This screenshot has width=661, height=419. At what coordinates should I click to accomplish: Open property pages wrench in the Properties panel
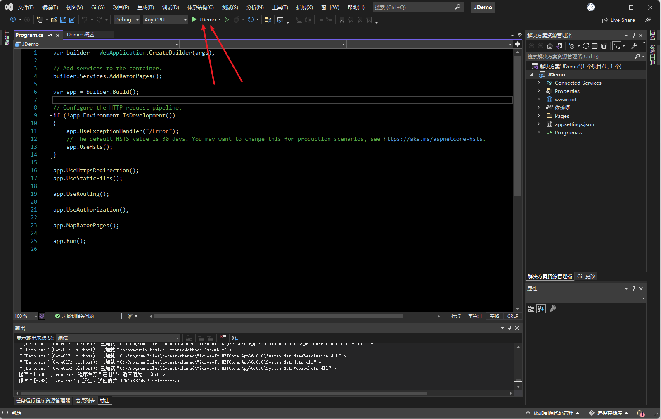coord(553,309)
